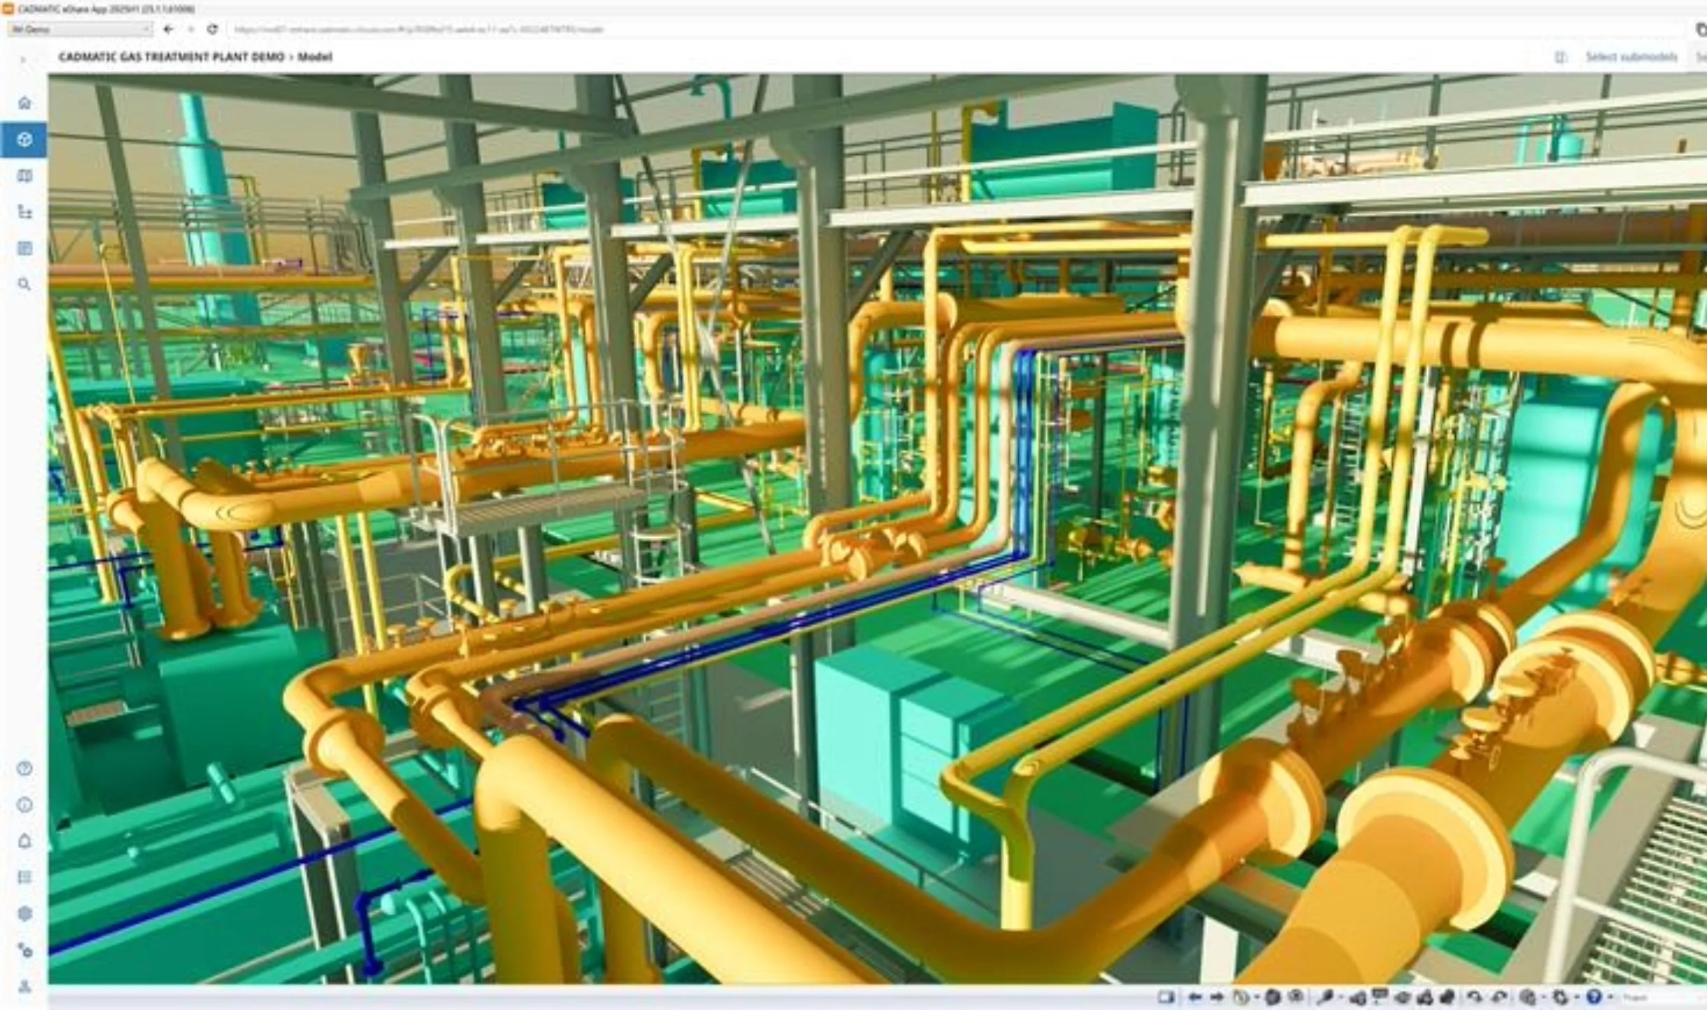Screen dimensions: 1707x1010
Task: Open the Help question mark in sidebar
Action: 24,769
